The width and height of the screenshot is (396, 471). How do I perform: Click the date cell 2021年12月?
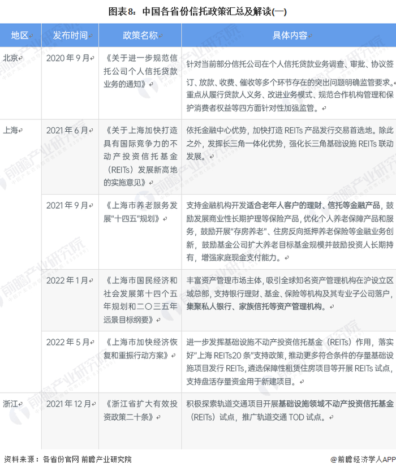click(x=70, y=421)
